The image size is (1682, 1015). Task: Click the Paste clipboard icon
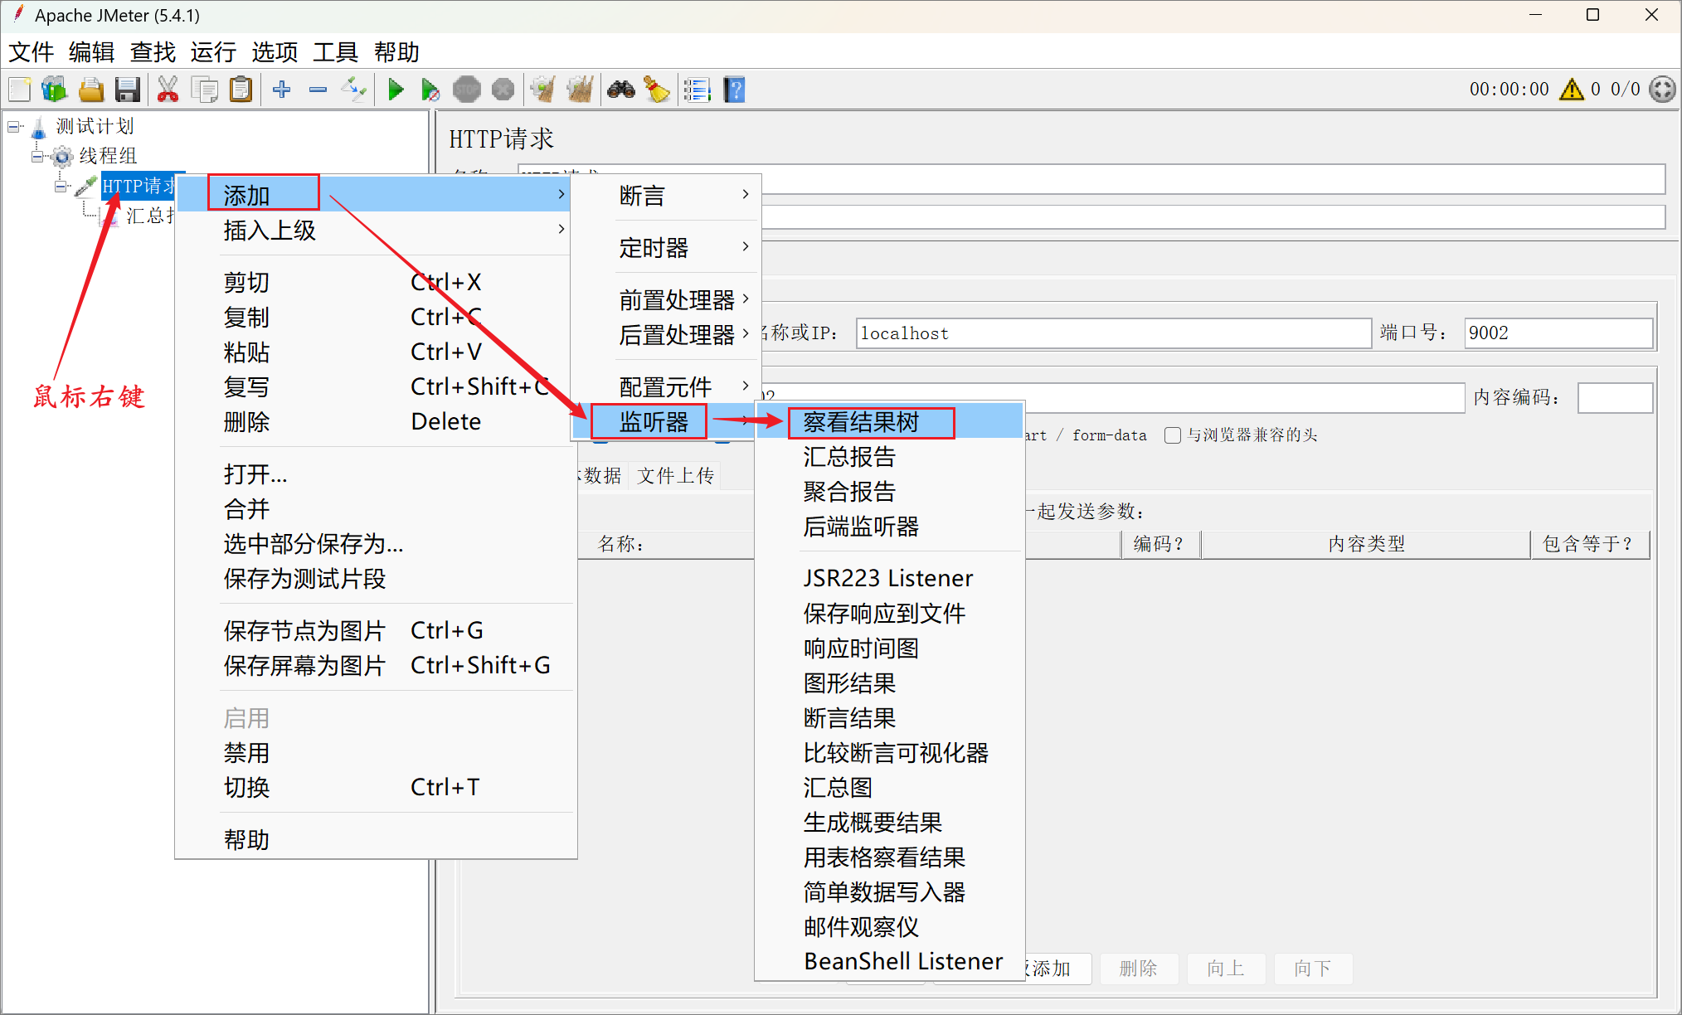click(x=241, y=89)
